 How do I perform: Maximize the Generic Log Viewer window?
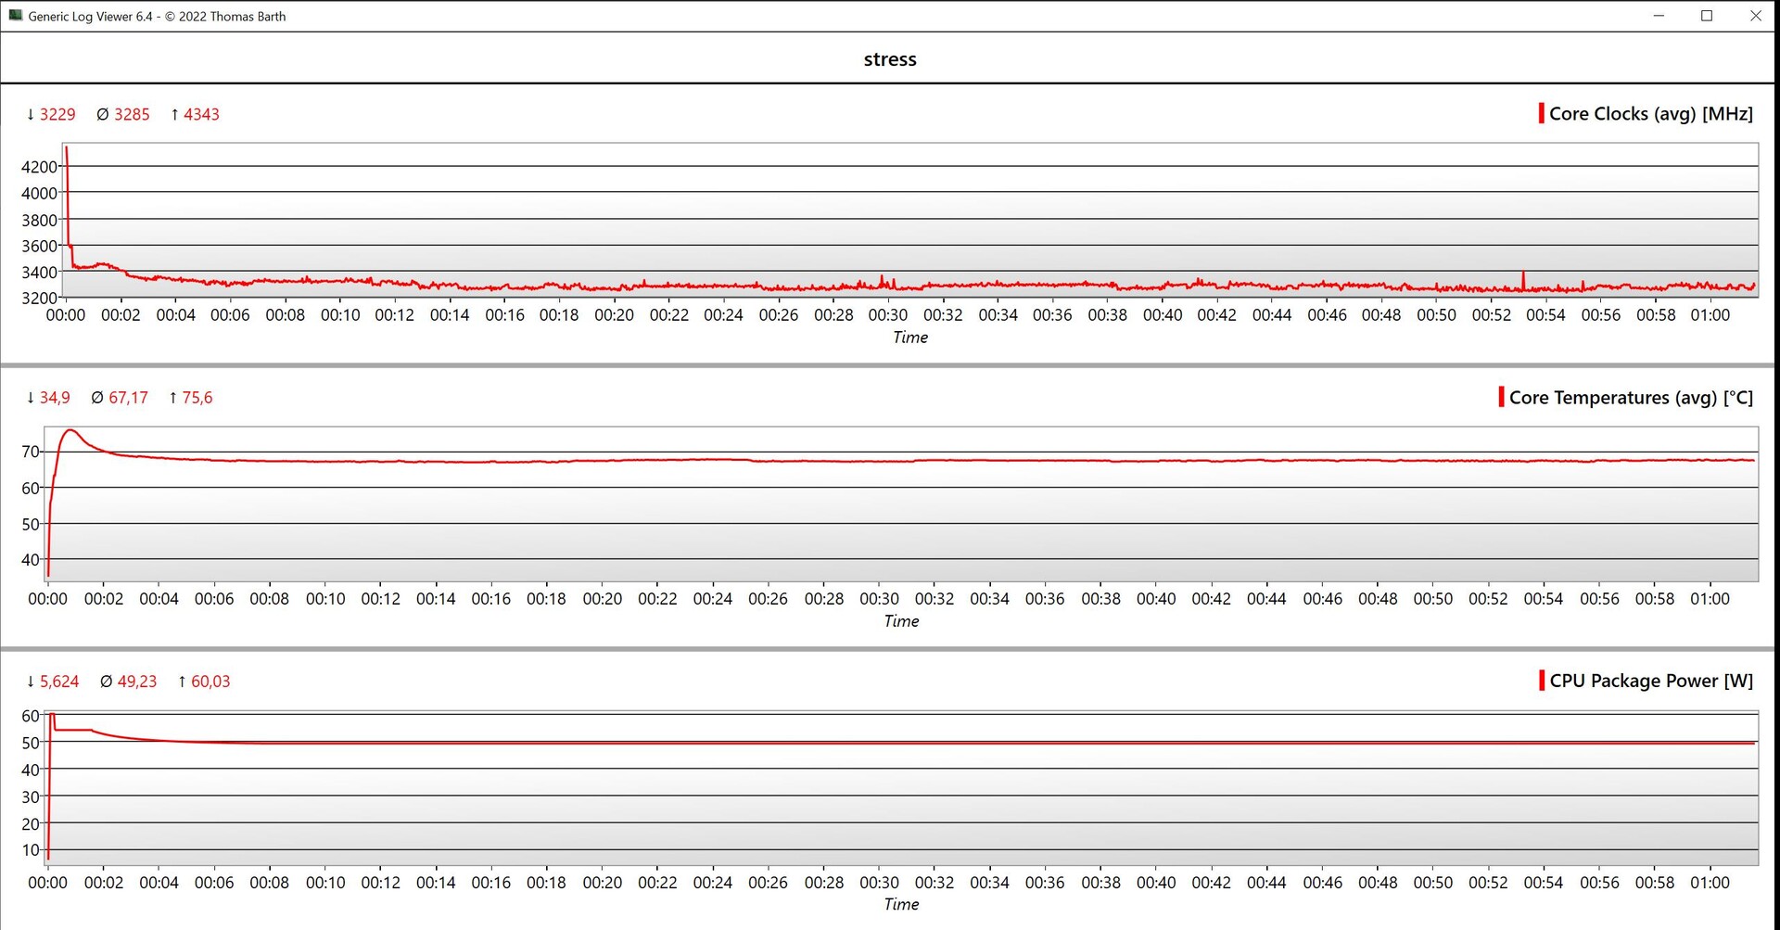(1707, 16)
